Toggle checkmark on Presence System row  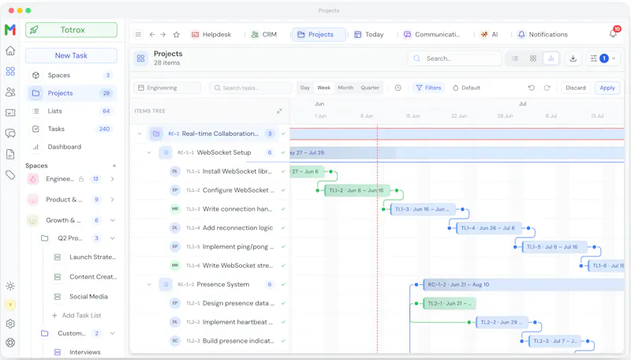(283, 284)
